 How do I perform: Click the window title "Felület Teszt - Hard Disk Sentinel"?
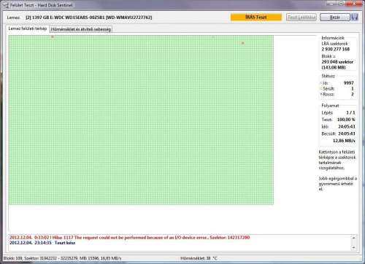point(42,5)
